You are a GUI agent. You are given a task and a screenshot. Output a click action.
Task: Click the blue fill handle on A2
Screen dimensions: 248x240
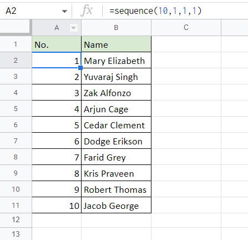click(80, 68)
